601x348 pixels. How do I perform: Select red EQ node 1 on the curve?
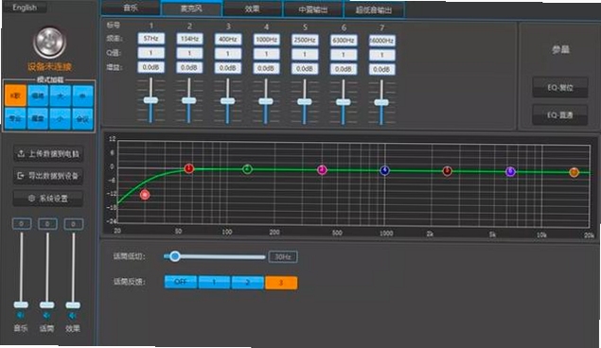[x=189, y=168]
